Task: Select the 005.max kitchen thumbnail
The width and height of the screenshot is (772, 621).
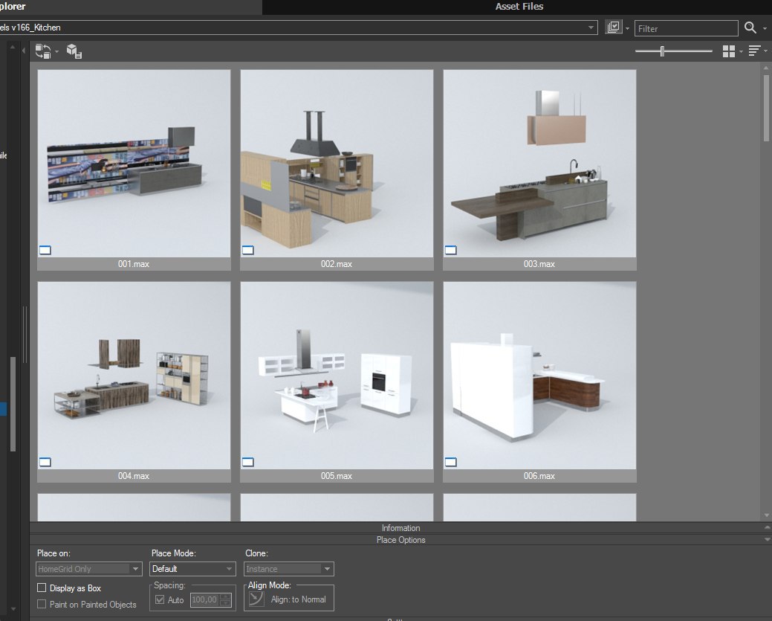Action: [337, 375]
